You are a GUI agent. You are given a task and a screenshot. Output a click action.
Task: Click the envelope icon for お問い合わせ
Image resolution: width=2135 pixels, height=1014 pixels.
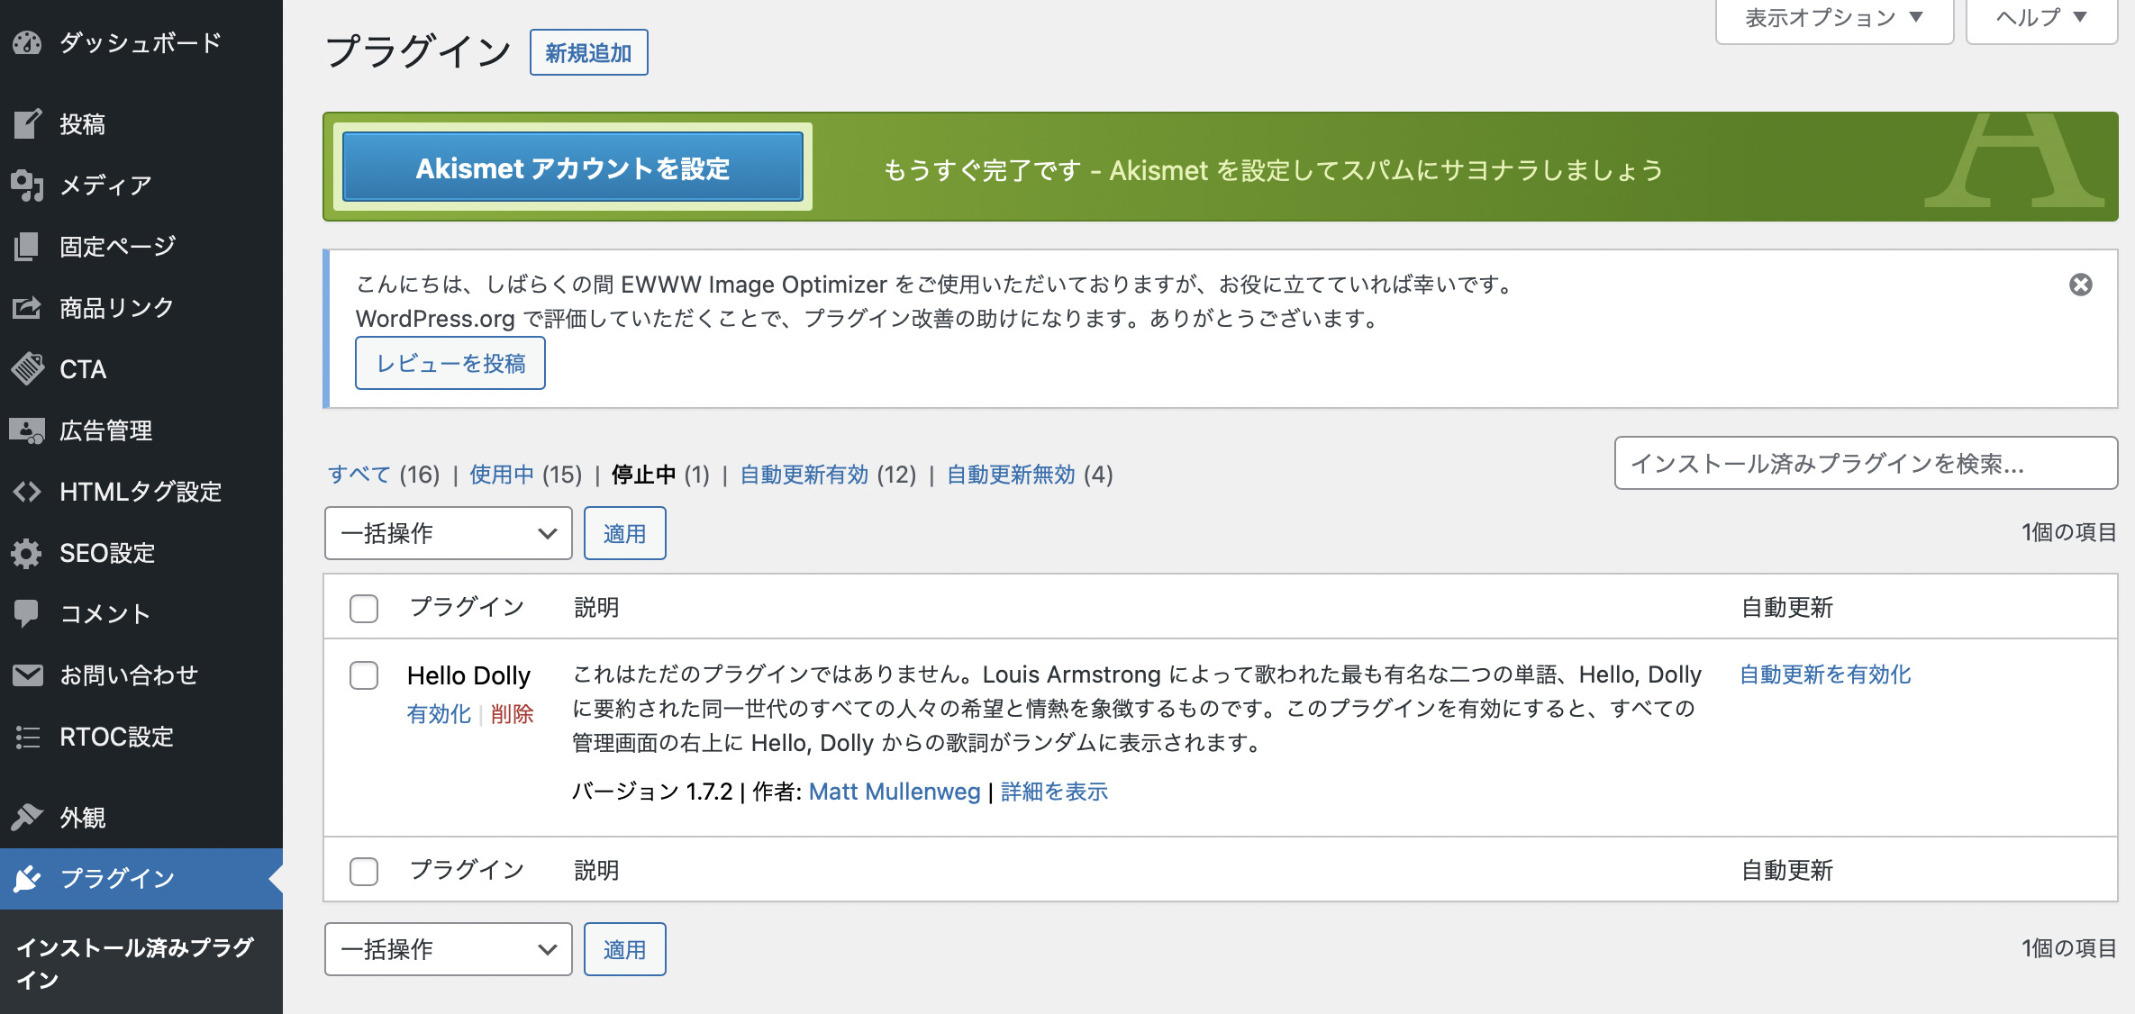pyautogui.click(x=27, y=674)
